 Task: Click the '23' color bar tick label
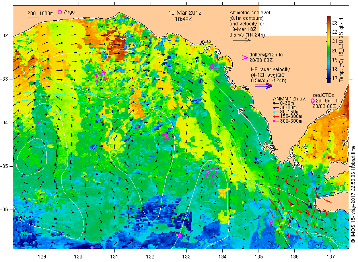click(335, 23)
